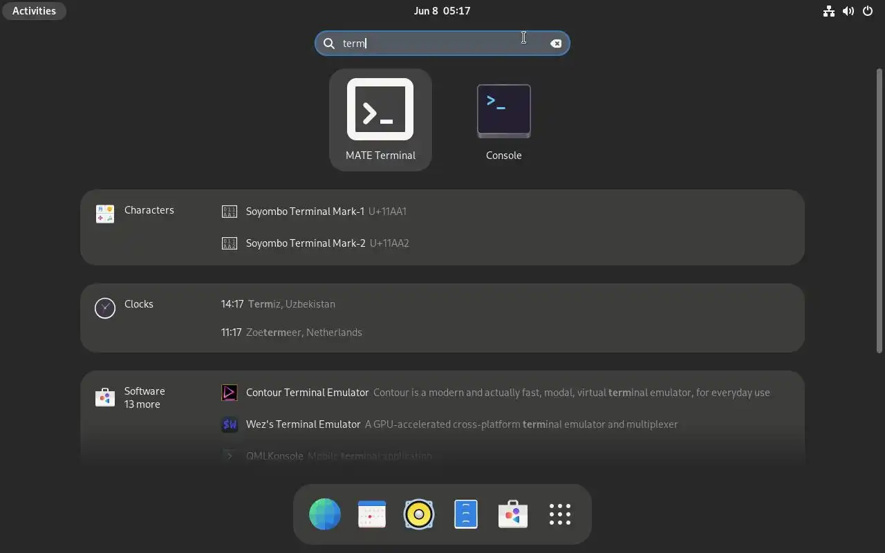Open the power icon in top bar
The height and width of the screenshot is (553, 885).
pos(868,11)
